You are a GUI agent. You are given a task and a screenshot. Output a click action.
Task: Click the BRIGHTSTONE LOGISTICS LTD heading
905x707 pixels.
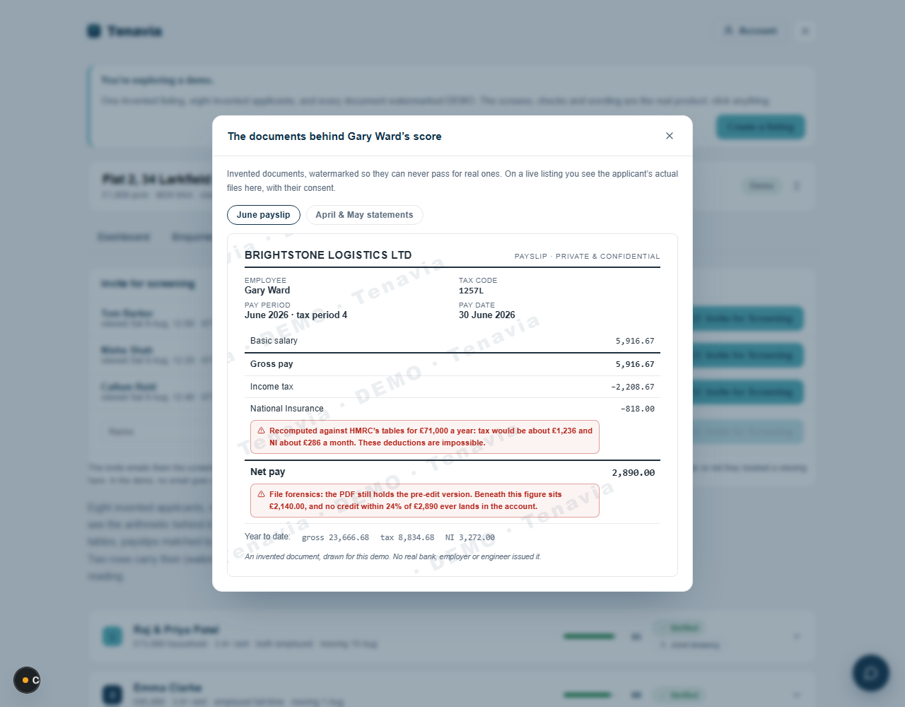click(328, 255)
